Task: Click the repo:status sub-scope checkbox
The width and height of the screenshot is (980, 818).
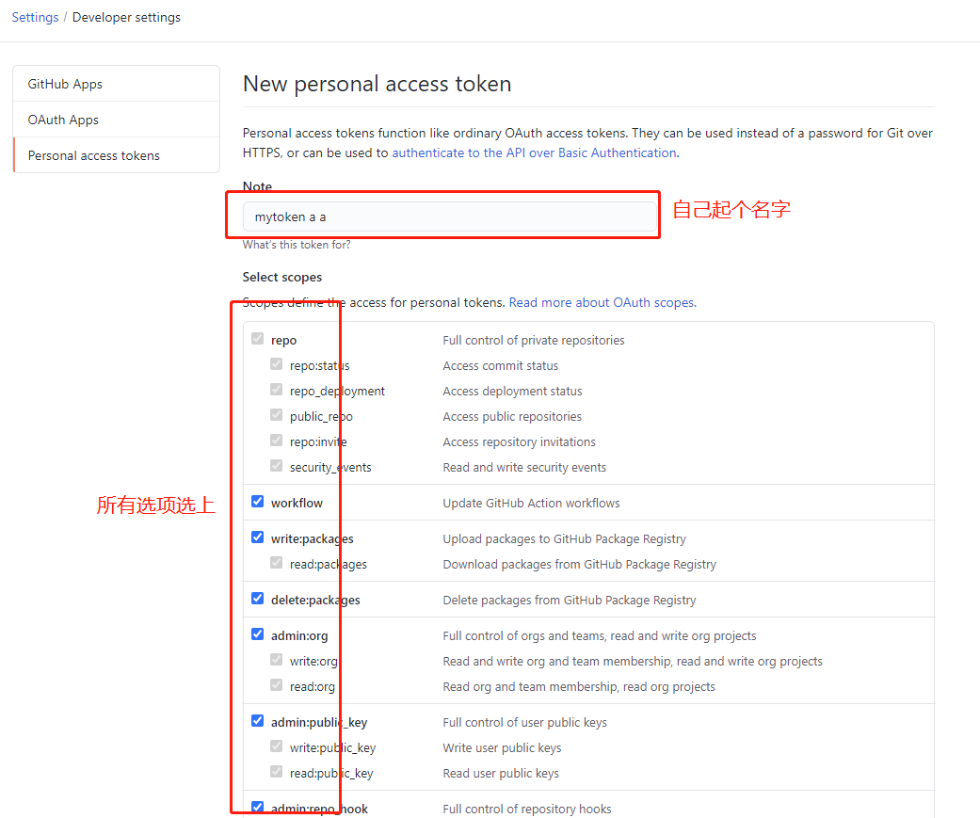Action: (276, 363)
